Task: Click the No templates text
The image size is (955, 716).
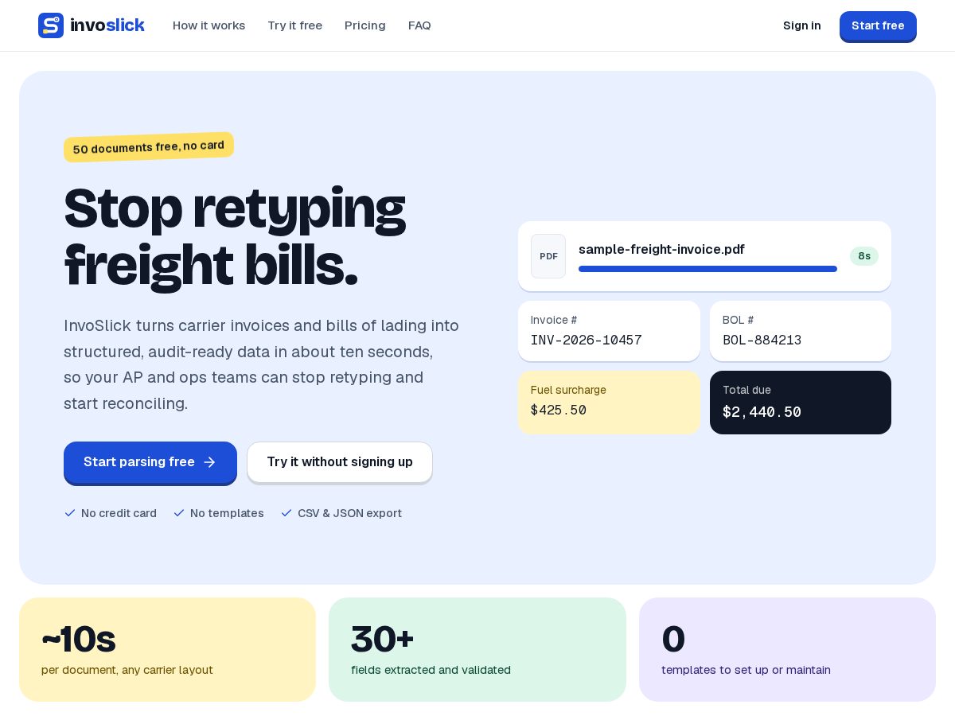Action: coord(227,513)
